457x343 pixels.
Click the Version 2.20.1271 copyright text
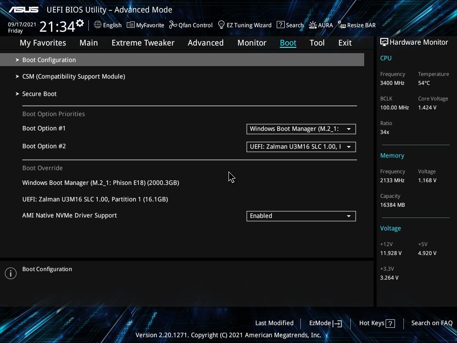click(228, 335)
